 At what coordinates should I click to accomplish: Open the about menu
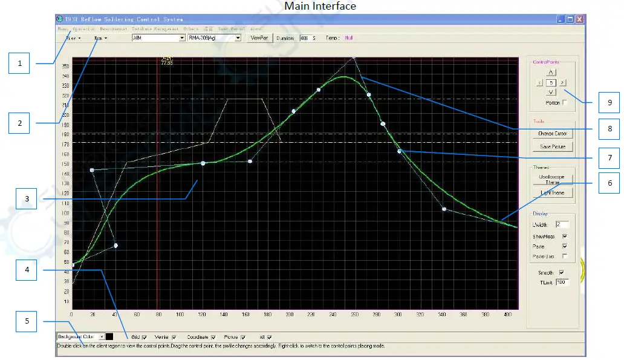[256, 29]
